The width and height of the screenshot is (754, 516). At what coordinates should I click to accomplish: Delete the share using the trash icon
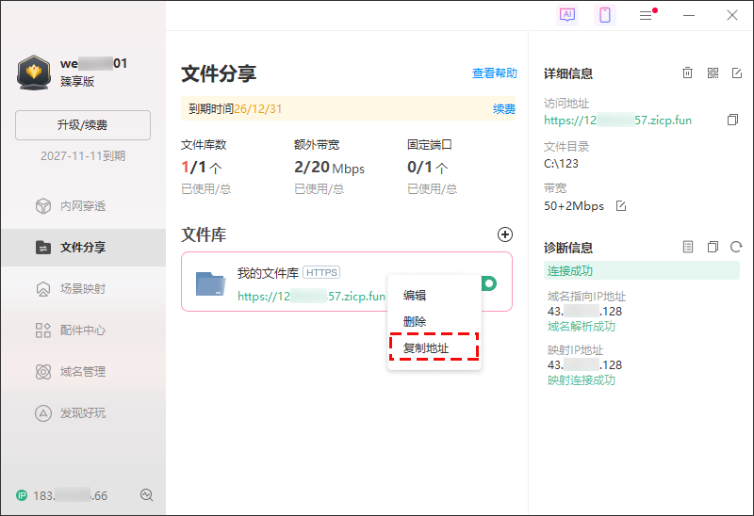[688, 73]
